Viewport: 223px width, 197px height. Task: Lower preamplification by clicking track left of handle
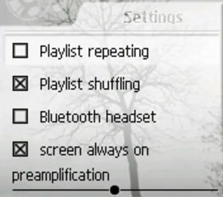(x=61, y=190)
